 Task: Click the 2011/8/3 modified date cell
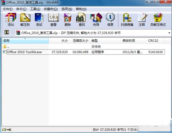132,52
